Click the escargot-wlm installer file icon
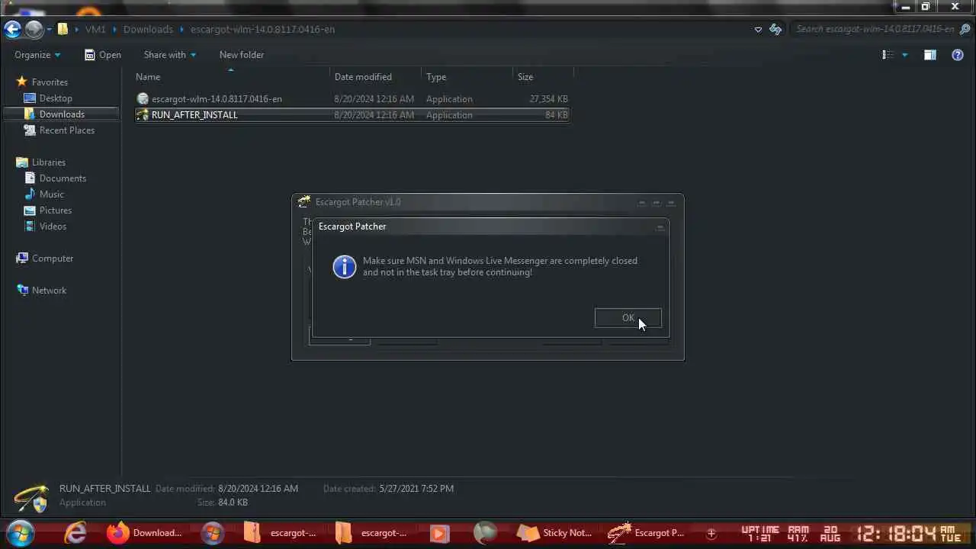The image size is (976, 549). pos(143,99)
